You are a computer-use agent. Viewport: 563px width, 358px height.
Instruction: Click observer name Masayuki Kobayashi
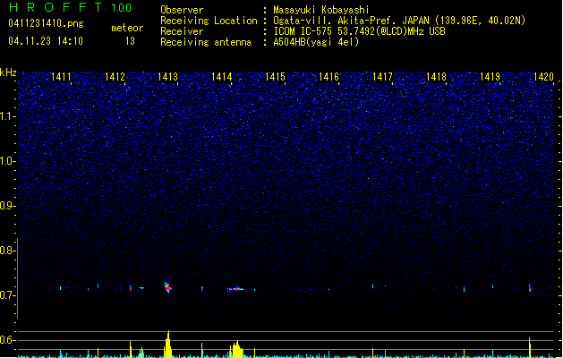click(321, 10)
